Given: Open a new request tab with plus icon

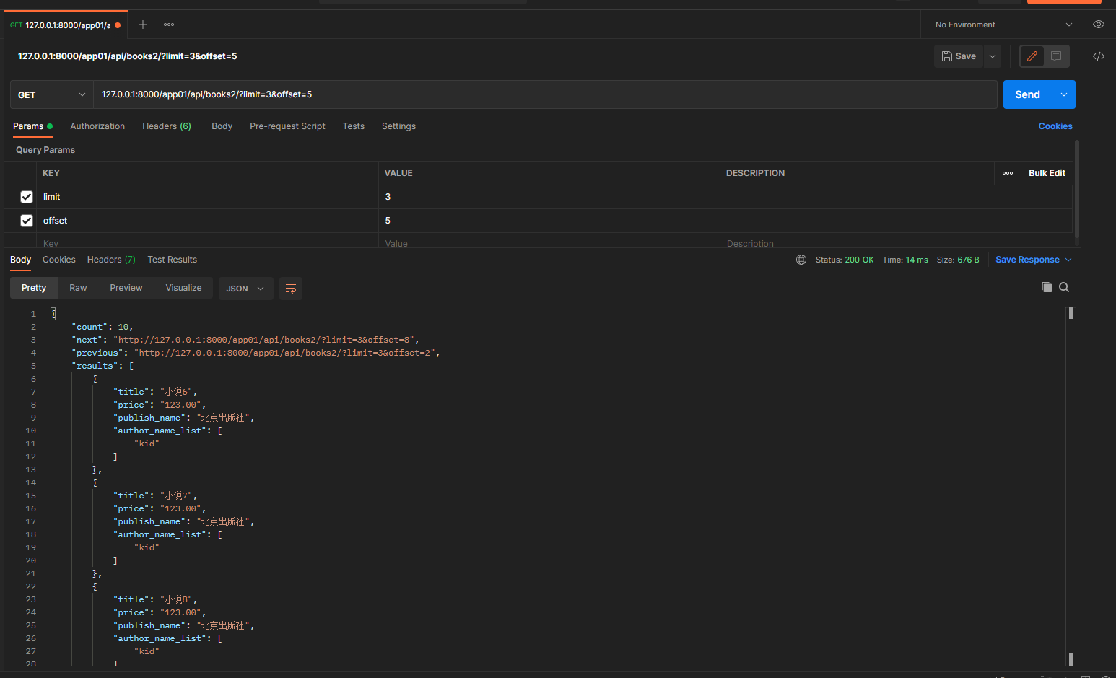Looking at the screenshot, I should tap(143, 25).
